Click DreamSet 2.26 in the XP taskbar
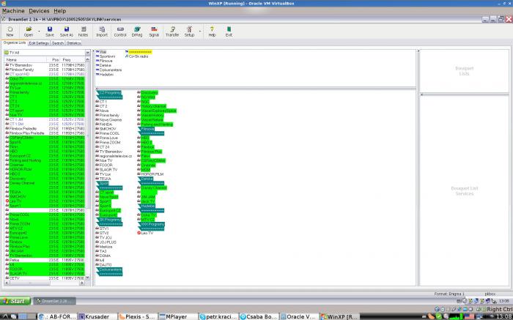 55,301
